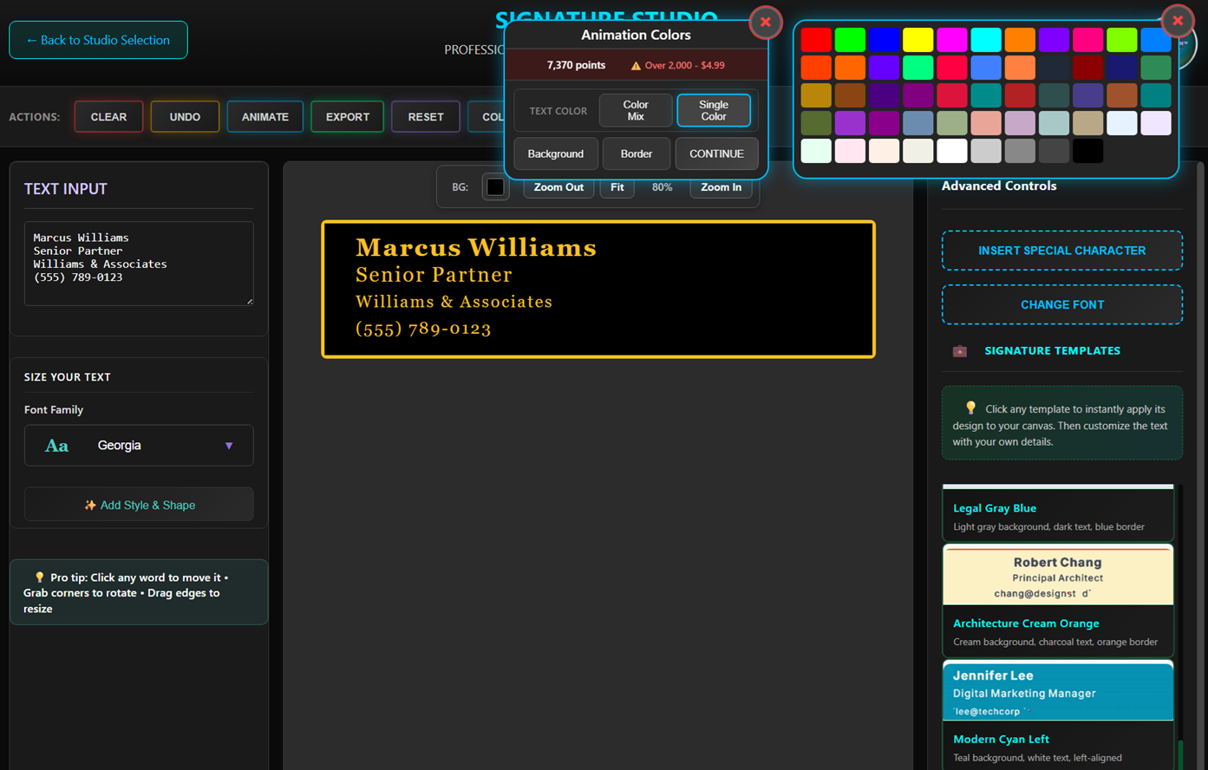Click the text input box

tap(139, 264)
